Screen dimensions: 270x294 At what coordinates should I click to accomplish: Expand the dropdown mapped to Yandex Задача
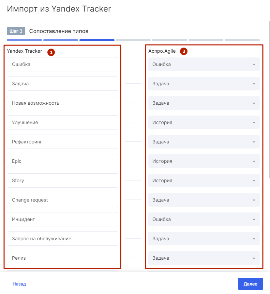(204, 84)
